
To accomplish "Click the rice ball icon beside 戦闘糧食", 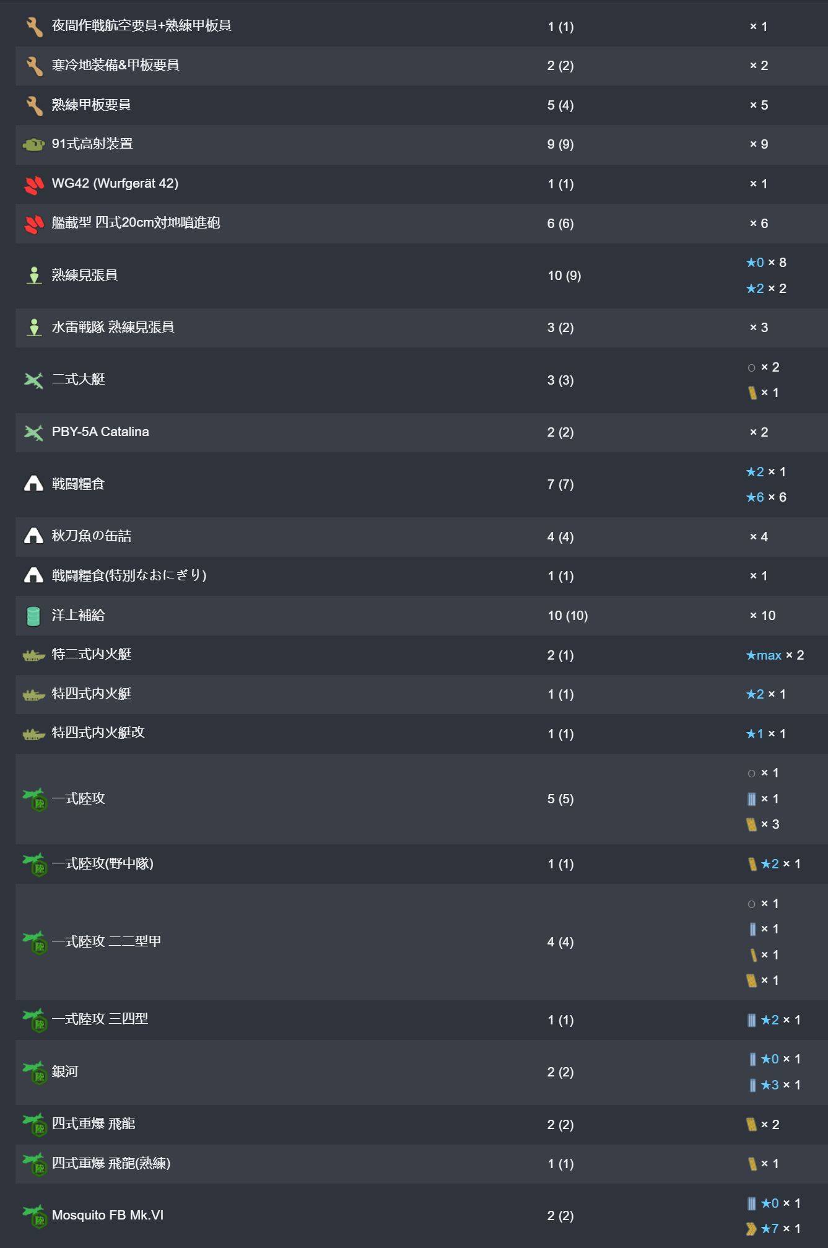I will pyautogui.click(x=34, y=484).
